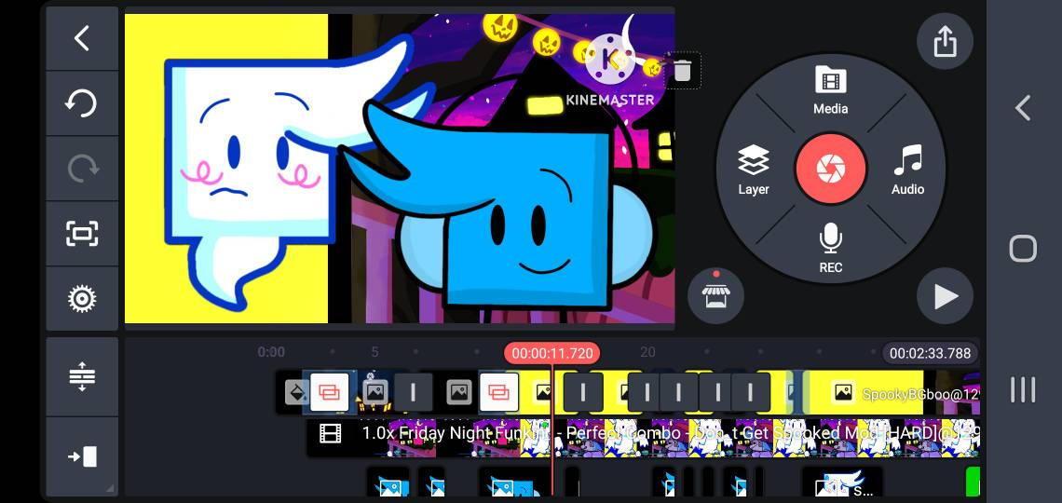1062x503 pixels.
Task: Open the export and share menu
Action: pyautogui.click(x=945, y=42)
